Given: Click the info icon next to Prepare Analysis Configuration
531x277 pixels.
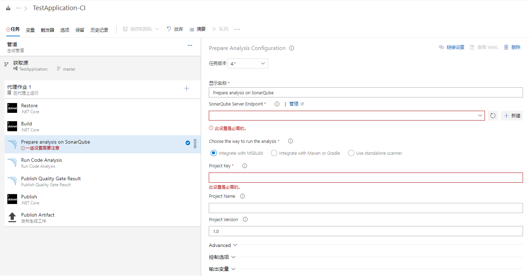Looking at the screenshot, I should click(x=292, y=48).
